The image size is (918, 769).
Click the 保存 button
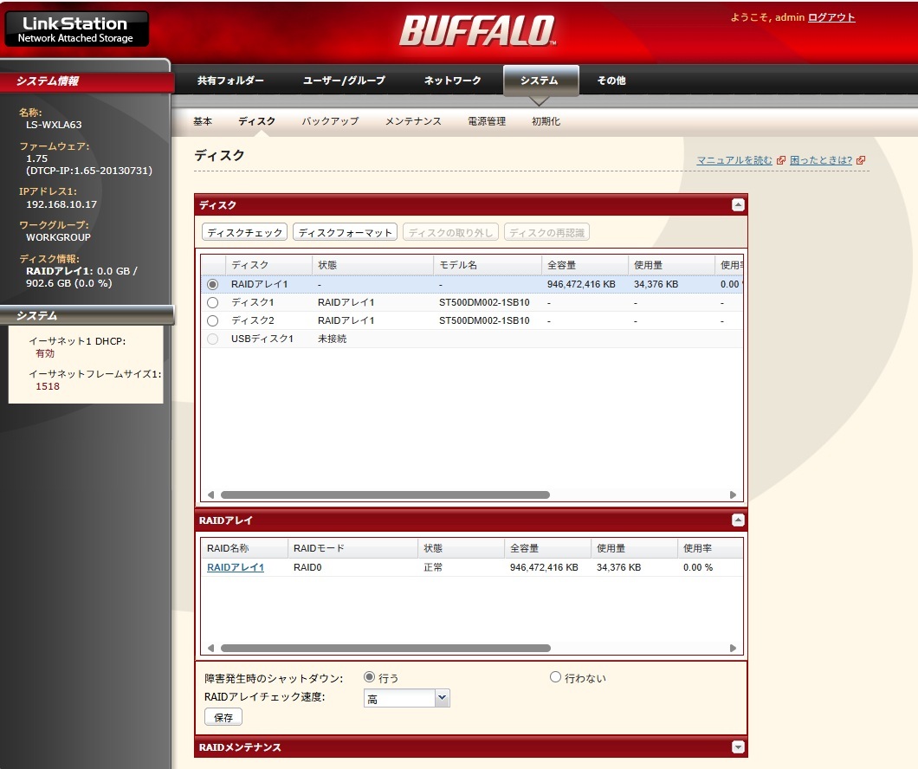click(223, 718)
